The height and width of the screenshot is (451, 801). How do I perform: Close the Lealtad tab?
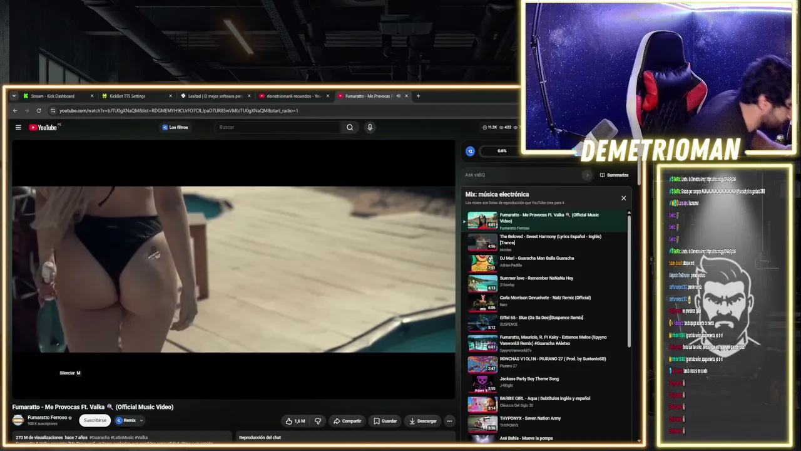click(x=249, y=96)
